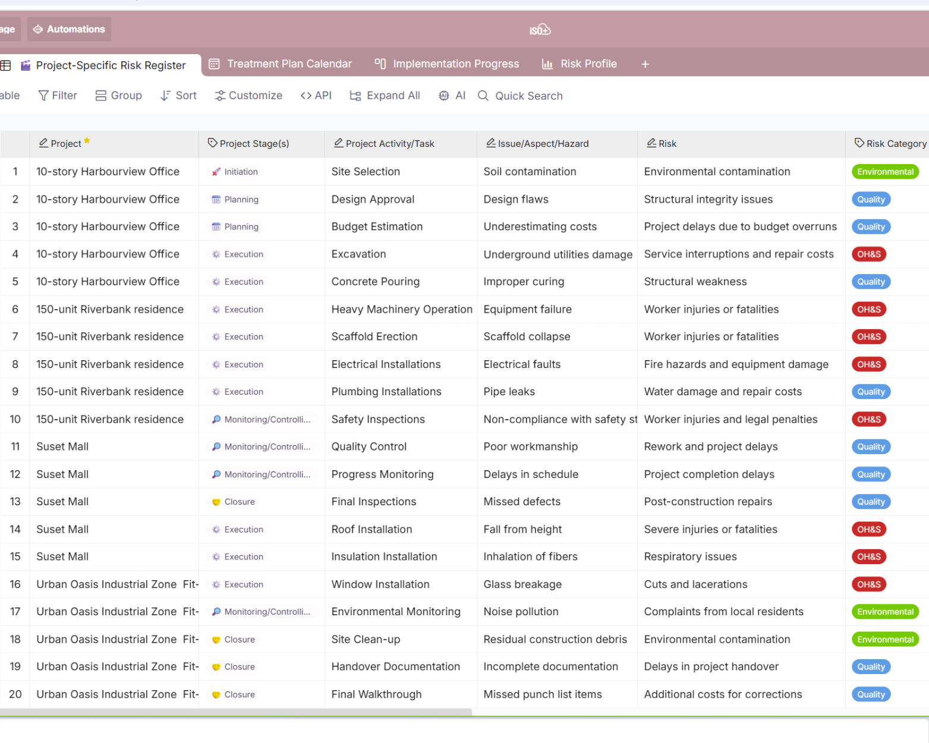Open the AI assistant
This screenshot has height=743, width=929.
pyautogui.click(x=452, y=96)
